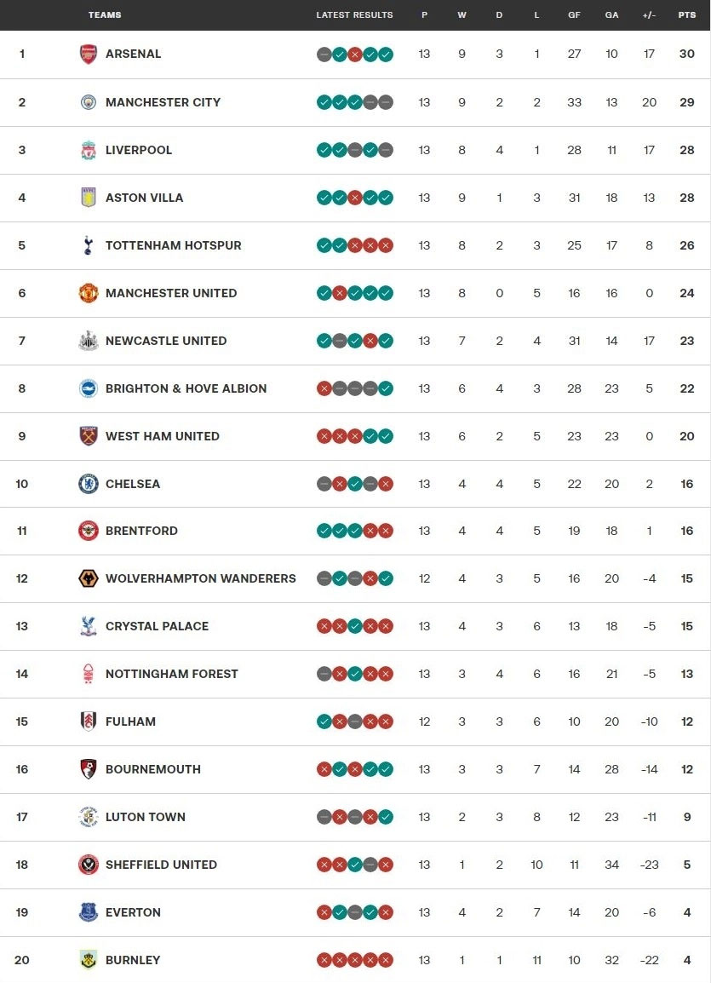Click the GF column header
711x983 pixels.
pos(574,15)
